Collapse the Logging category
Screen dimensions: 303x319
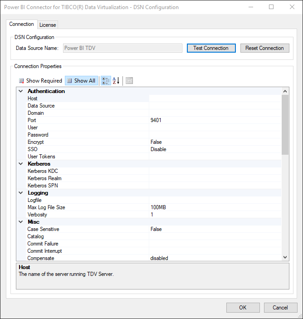tap(20, 193)
